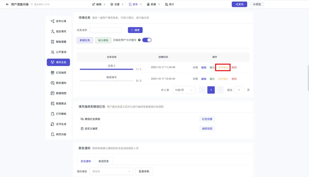309x177 pixels.
Task: Click the back arrow icon beside 用户调查问卷
Action: [x=7, y=4]
